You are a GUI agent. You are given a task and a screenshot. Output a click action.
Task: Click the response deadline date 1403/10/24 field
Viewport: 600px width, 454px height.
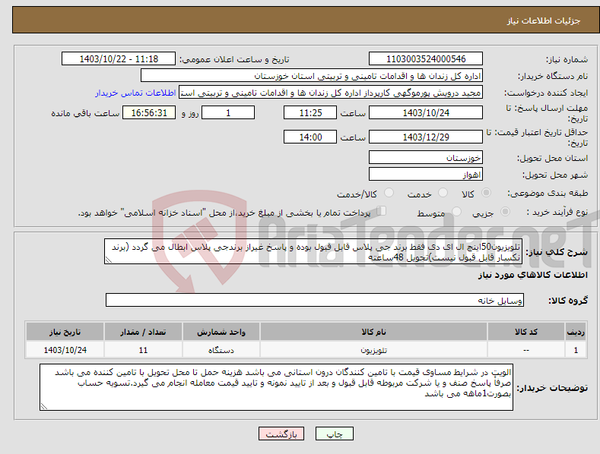click(x=426, y=112)
